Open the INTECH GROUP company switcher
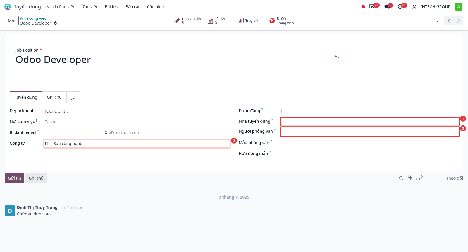Screen dimensions: 468x252 (x=435, y=7)
